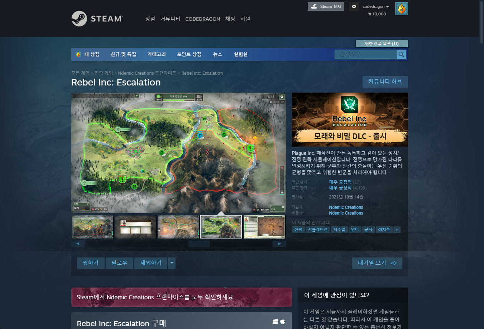The width and height of the screenshot is (484, 329).
Task: Expand the 제외하기 dropdown arrow
Action: point(172,263)
